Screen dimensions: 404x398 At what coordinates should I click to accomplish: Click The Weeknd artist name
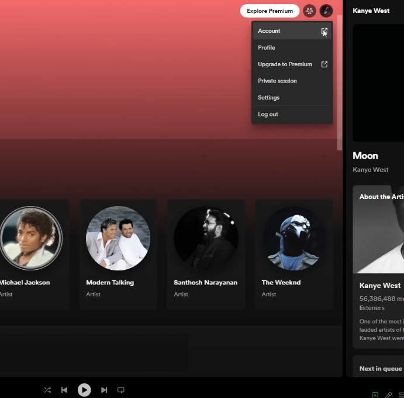click(x=281, y=283)
